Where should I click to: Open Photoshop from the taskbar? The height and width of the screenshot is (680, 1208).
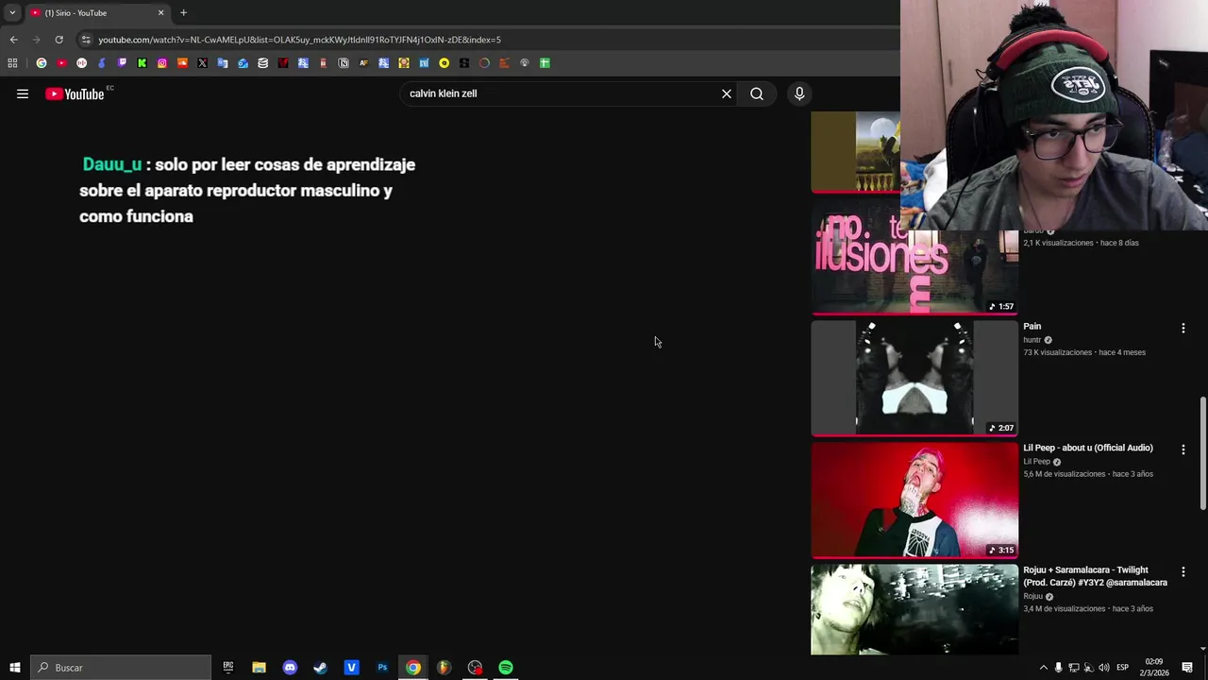[382, 668]
